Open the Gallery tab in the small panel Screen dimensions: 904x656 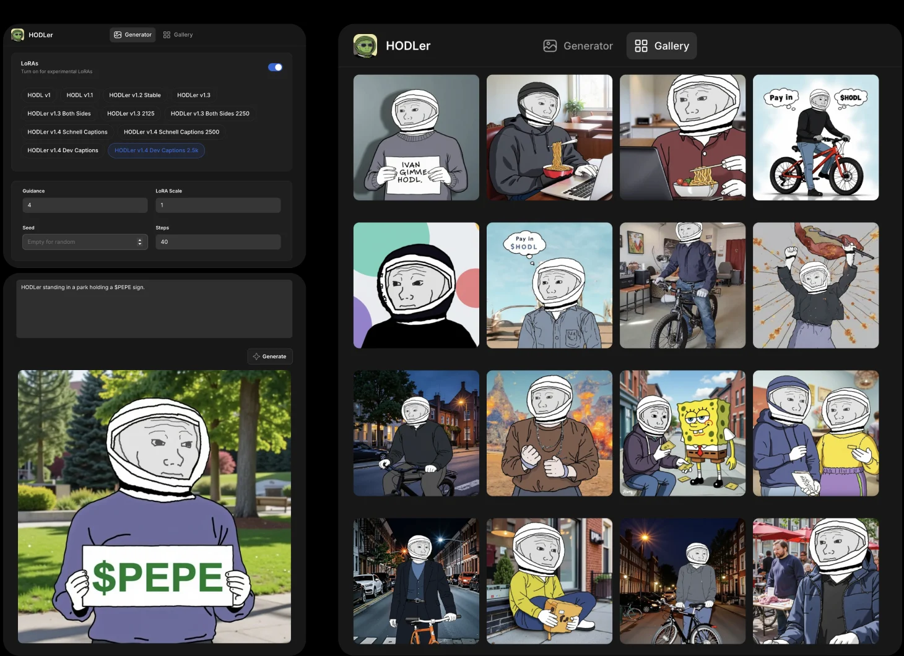pos(178,35)
